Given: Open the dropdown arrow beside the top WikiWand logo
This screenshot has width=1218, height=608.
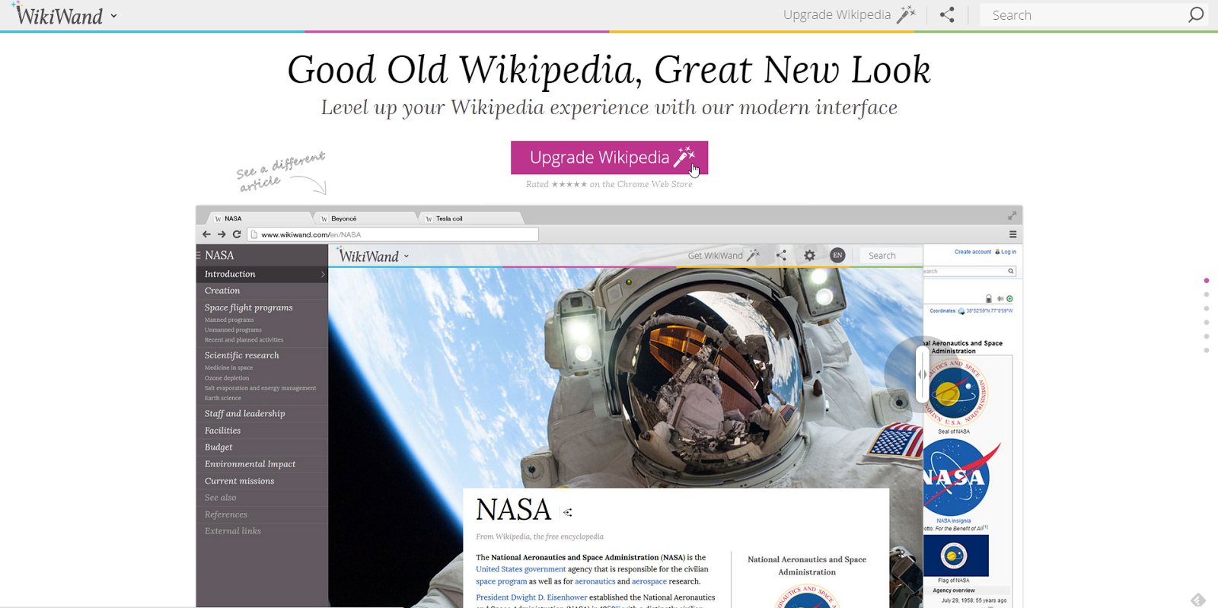Looking at the screenshot, I should [113, 16].
